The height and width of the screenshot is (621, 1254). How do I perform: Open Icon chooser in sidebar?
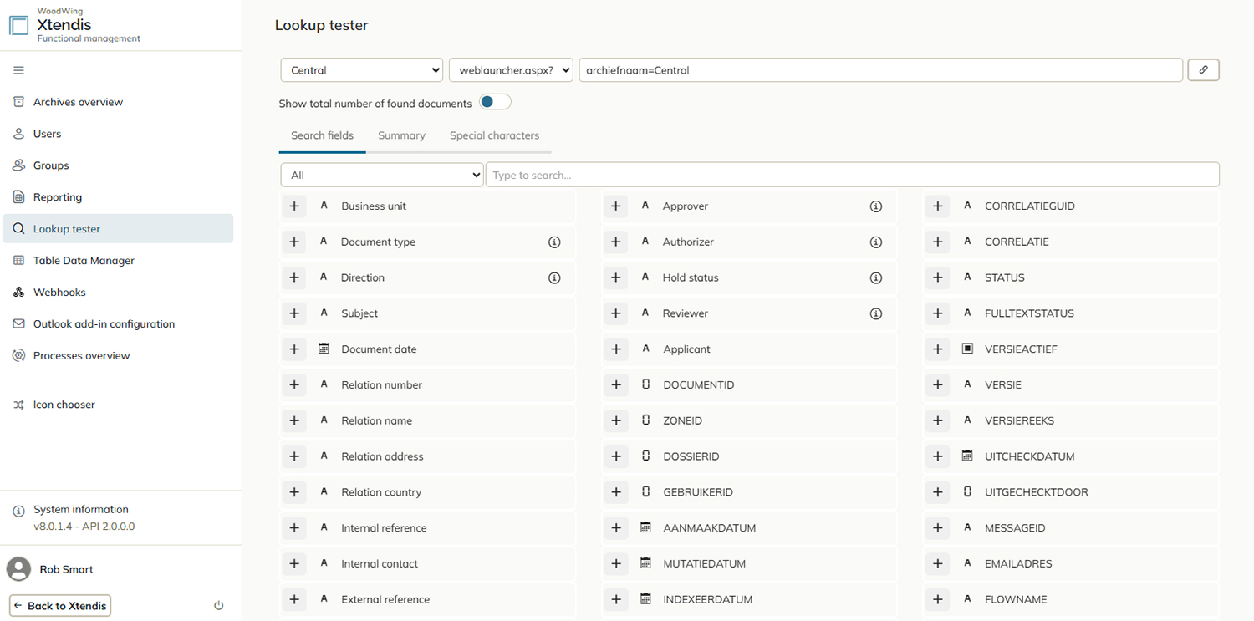coord(117,405)
